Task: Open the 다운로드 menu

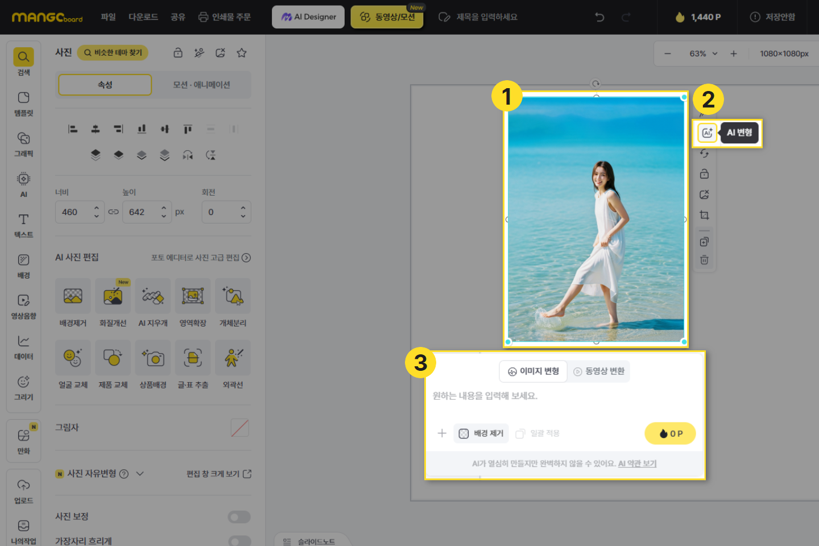Action: point(143,17)
